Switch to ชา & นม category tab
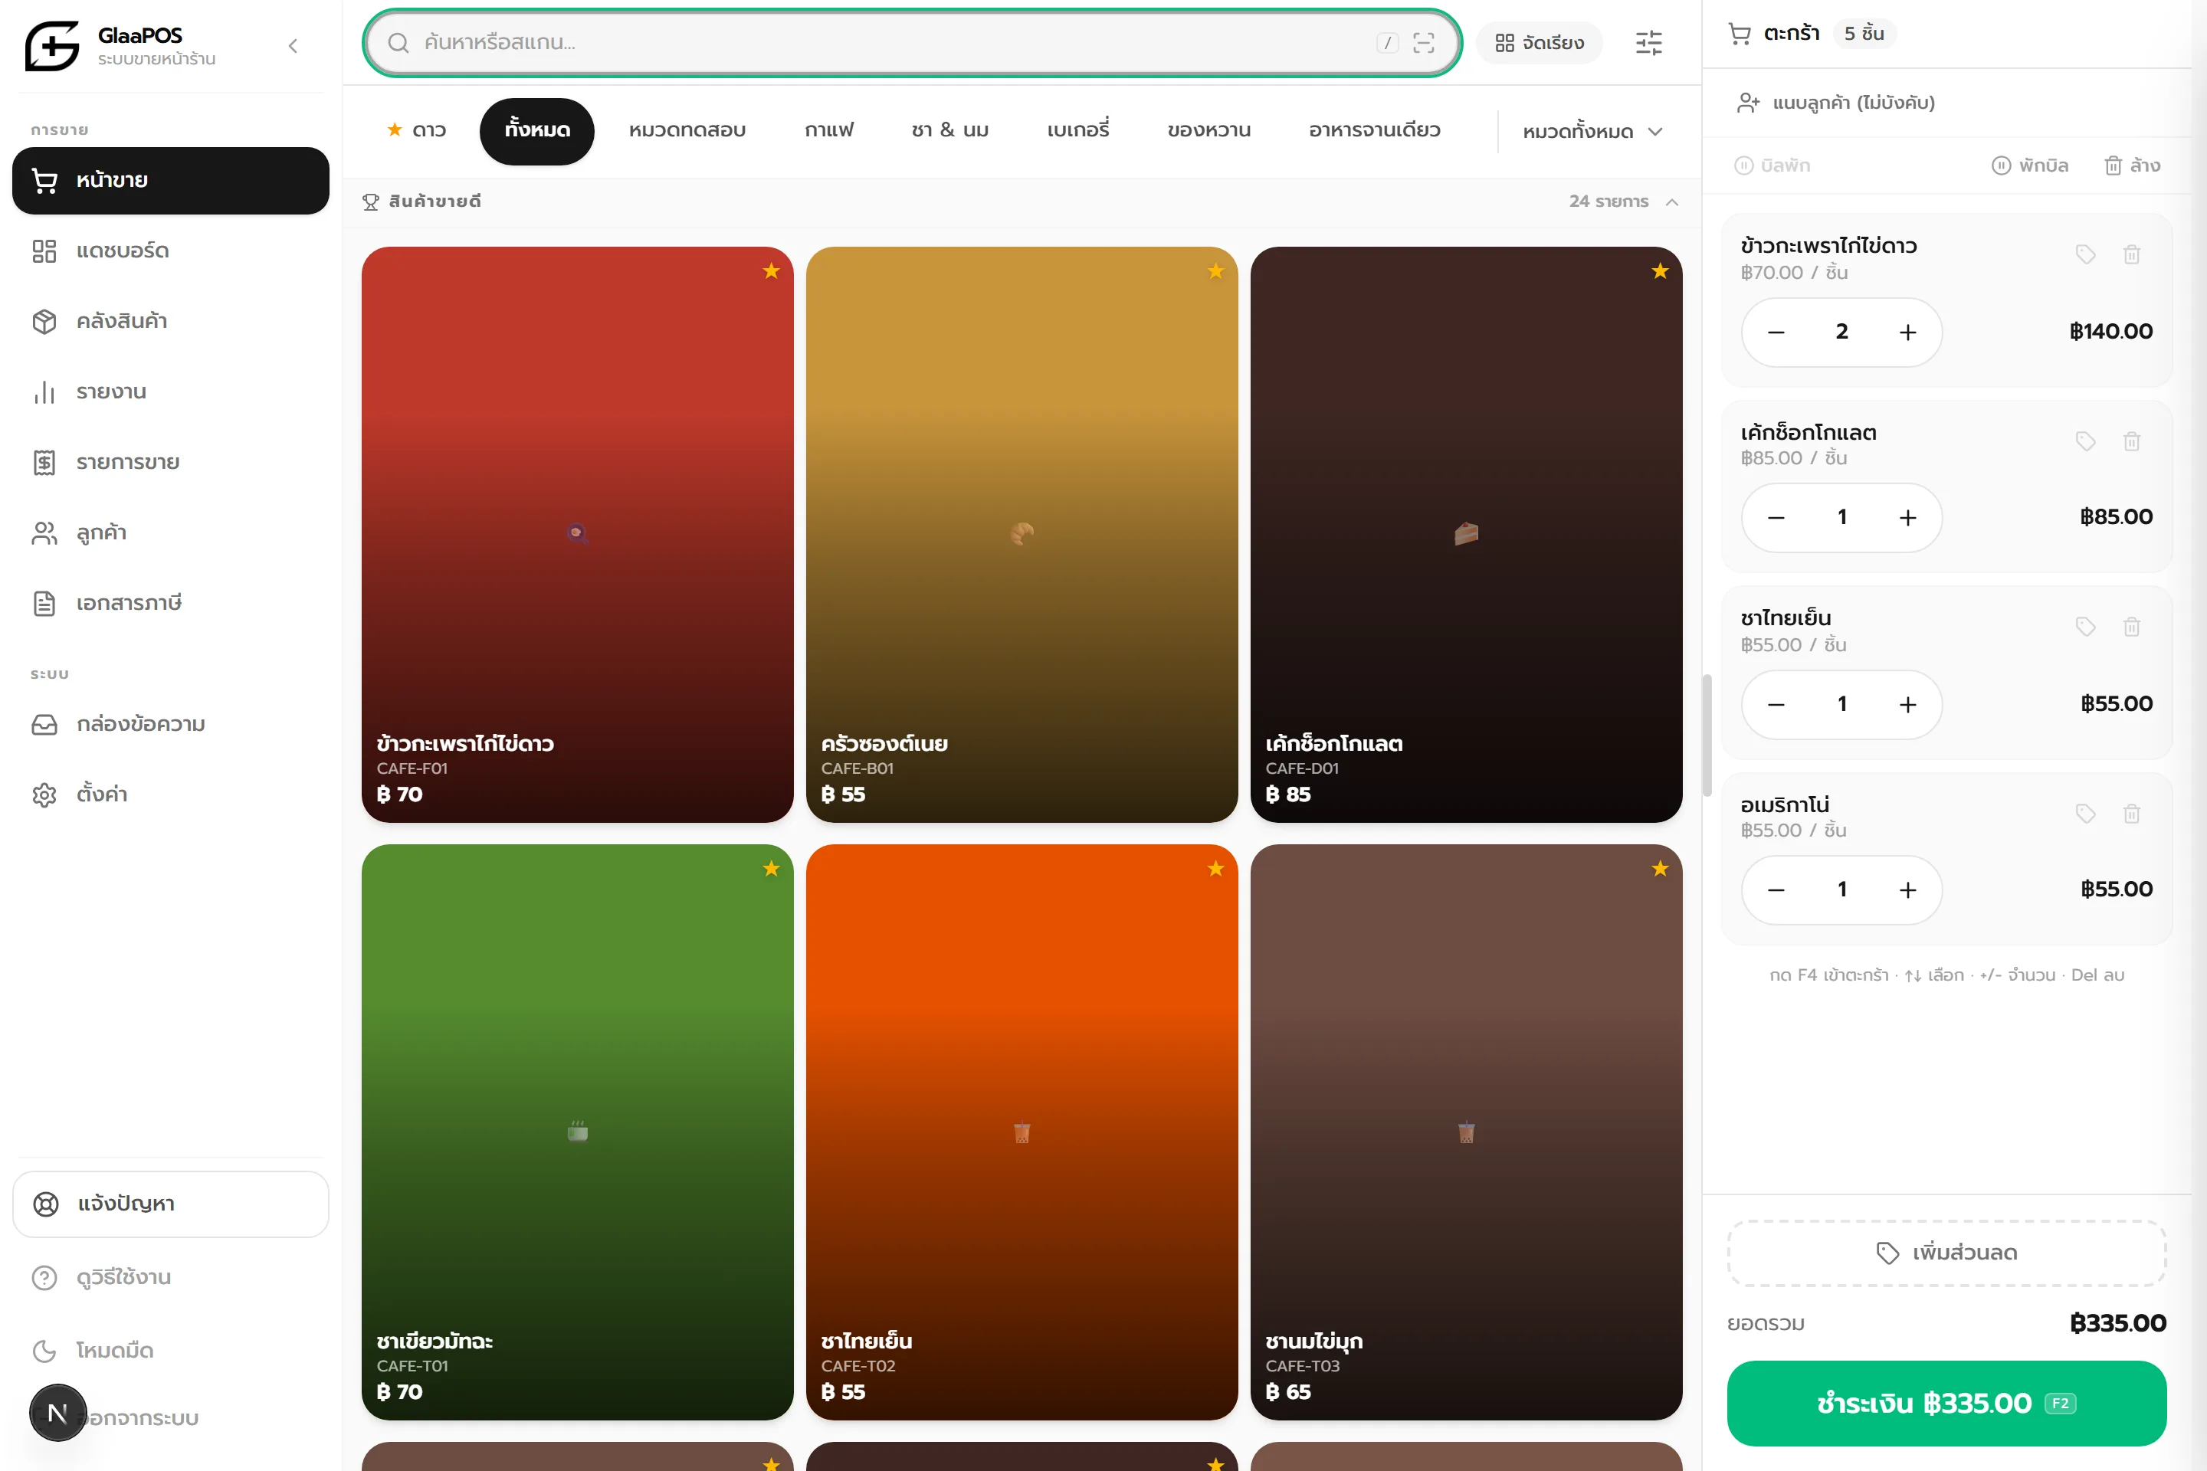The width and height of the screenshot is (2207, 1471). [949, 130]
